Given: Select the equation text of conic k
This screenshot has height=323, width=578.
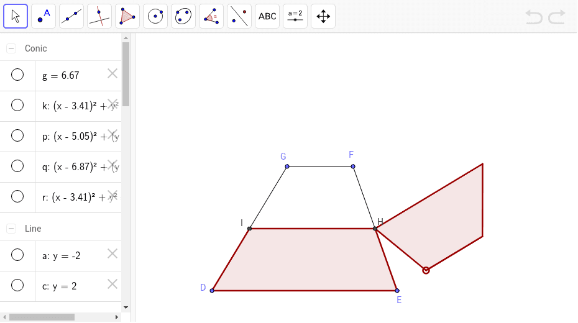Looking at the screenshot, I should [x=80, y=106].
